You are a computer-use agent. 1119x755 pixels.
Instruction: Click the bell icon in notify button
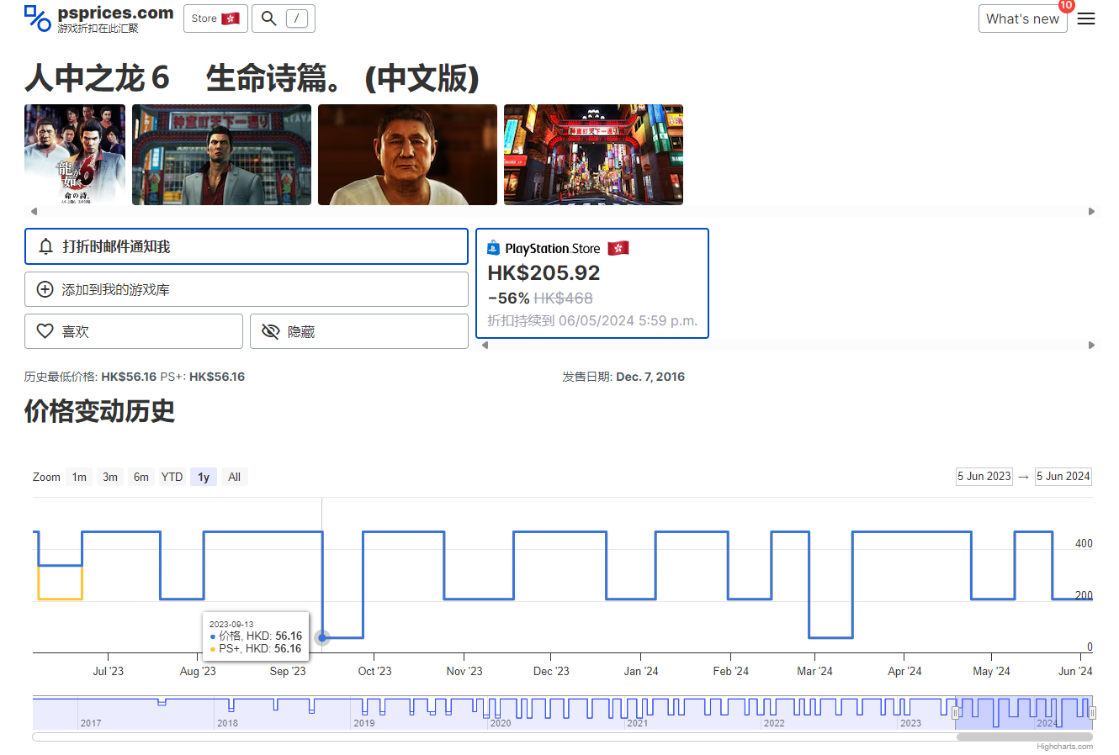[46, 246]
